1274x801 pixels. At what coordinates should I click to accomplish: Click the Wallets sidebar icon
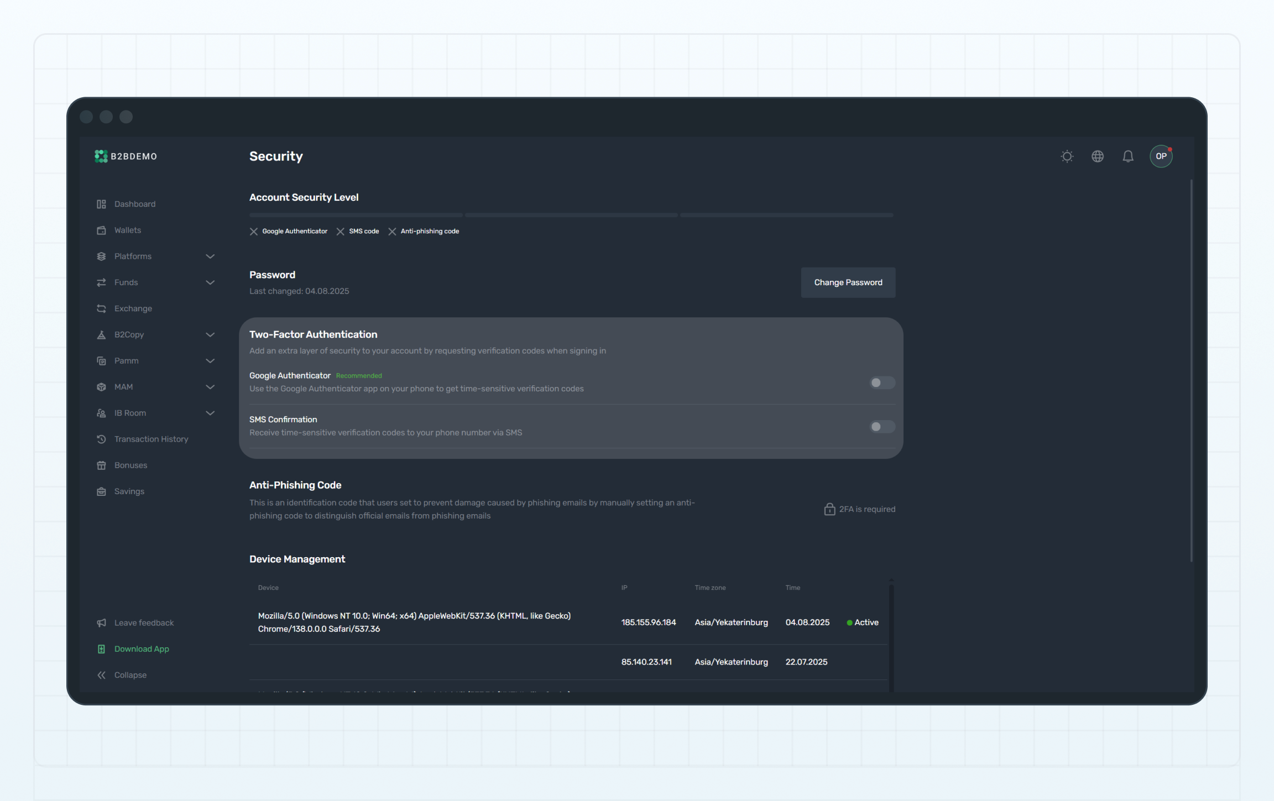pos(101,230)
